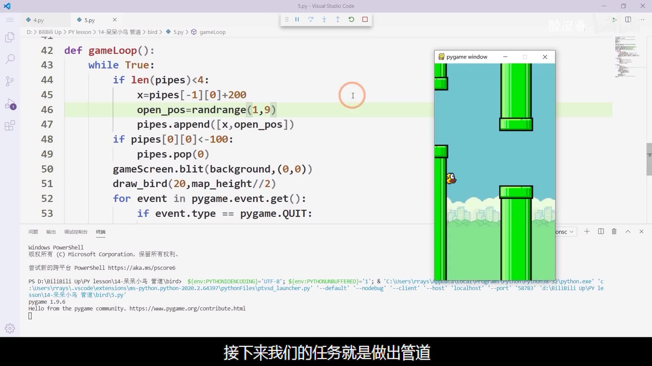Place cursor on 'def gameLoop():' line
652x366 pixels.
[x=109, y=50]
